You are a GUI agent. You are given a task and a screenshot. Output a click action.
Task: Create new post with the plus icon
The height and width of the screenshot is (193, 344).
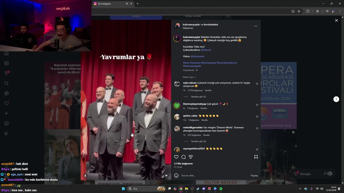[6, 113]
